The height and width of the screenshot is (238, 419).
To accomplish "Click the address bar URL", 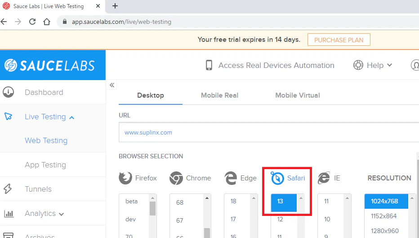I will click(121, 22).
